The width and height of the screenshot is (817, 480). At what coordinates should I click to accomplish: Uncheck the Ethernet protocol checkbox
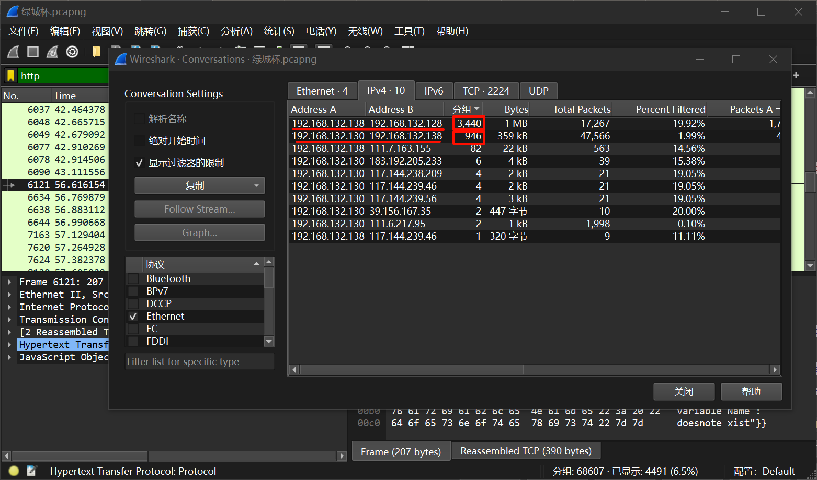pyautogui.click(x=133, y=317)
